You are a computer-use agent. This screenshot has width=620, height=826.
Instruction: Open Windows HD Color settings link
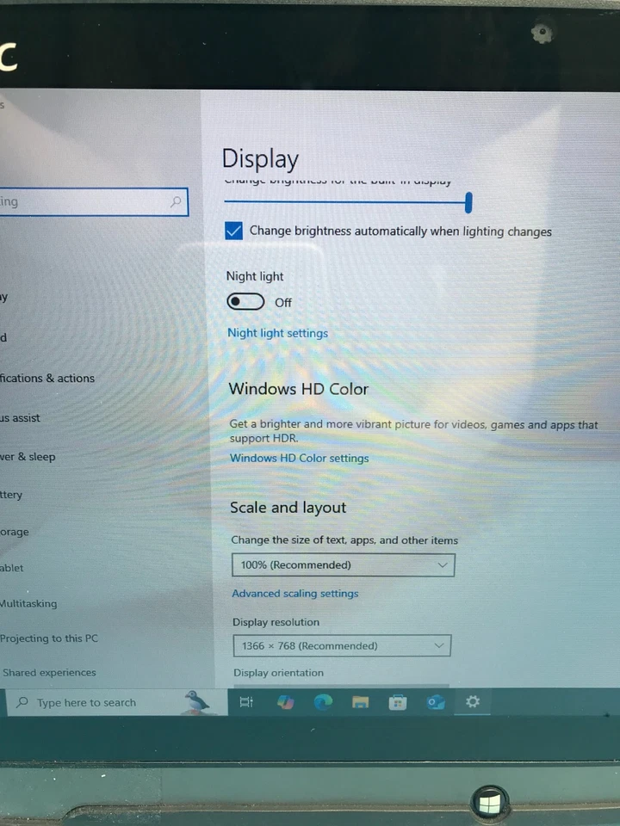click(300, 459)
